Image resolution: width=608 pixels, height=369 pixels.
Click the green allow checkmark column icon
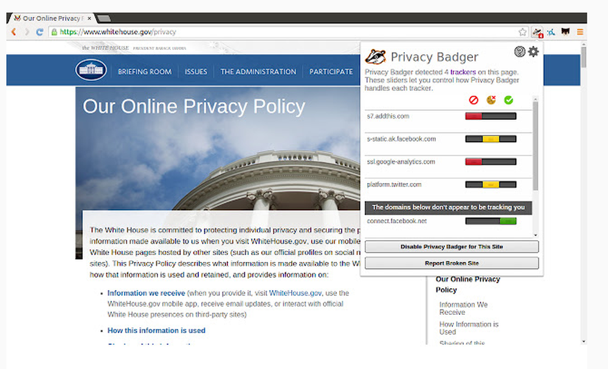pyautogui.click(x=508, y=100)
